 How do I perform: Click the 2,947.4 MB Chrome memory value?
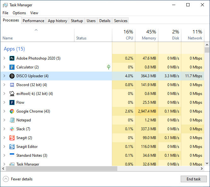pos(147,111)
